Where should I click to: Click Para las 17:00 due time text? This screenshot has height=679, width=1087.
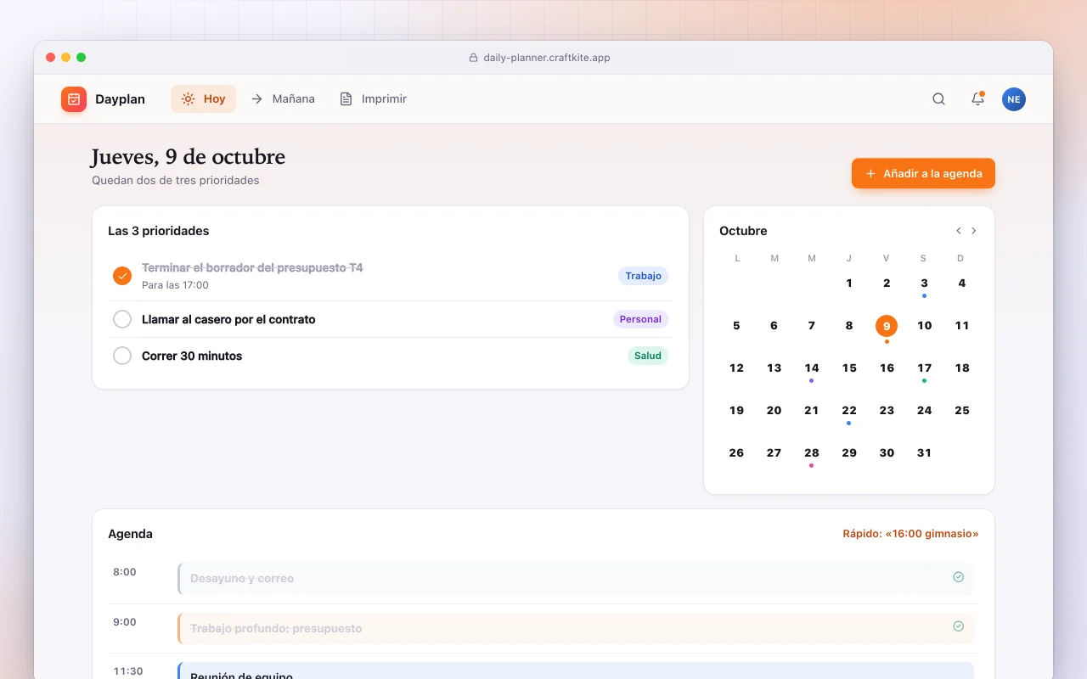(x=175, y=285)
